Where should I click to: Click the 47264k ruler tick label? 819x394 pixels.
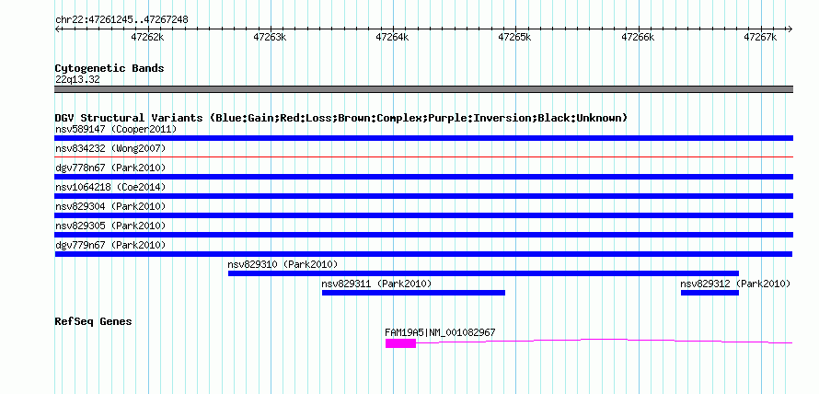pos(393,37)
